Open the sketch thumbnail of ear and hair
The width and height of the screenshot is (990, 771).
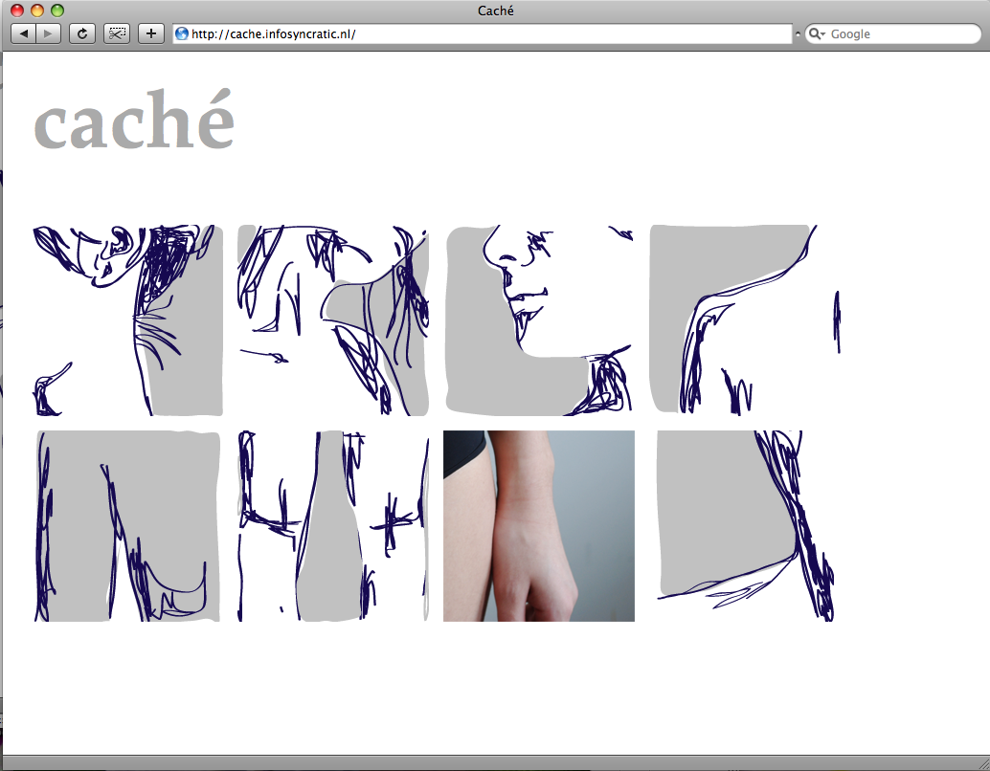click(127, 320)
